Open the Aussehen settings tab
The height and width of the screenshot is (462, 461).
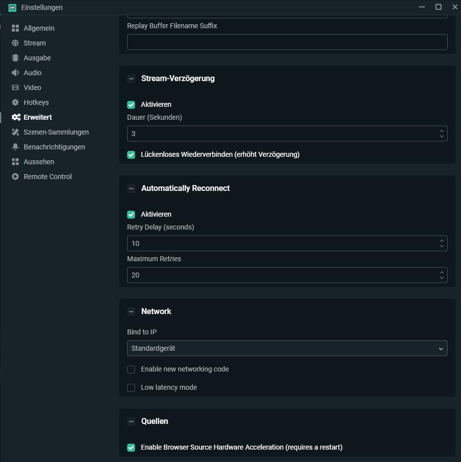[39, 162]
